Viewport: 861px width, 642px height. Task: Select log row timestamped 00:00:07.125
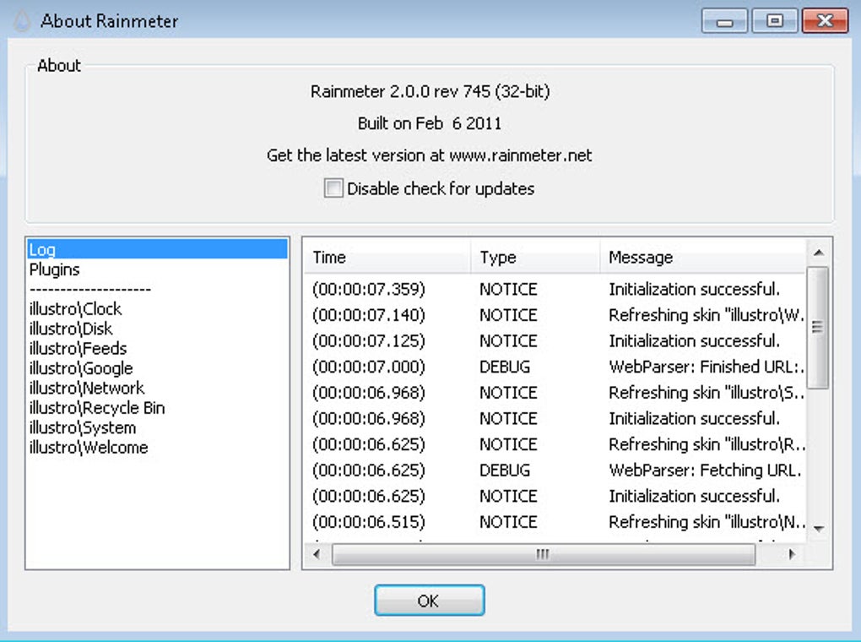pyautogui.click(x=555, y=340)
